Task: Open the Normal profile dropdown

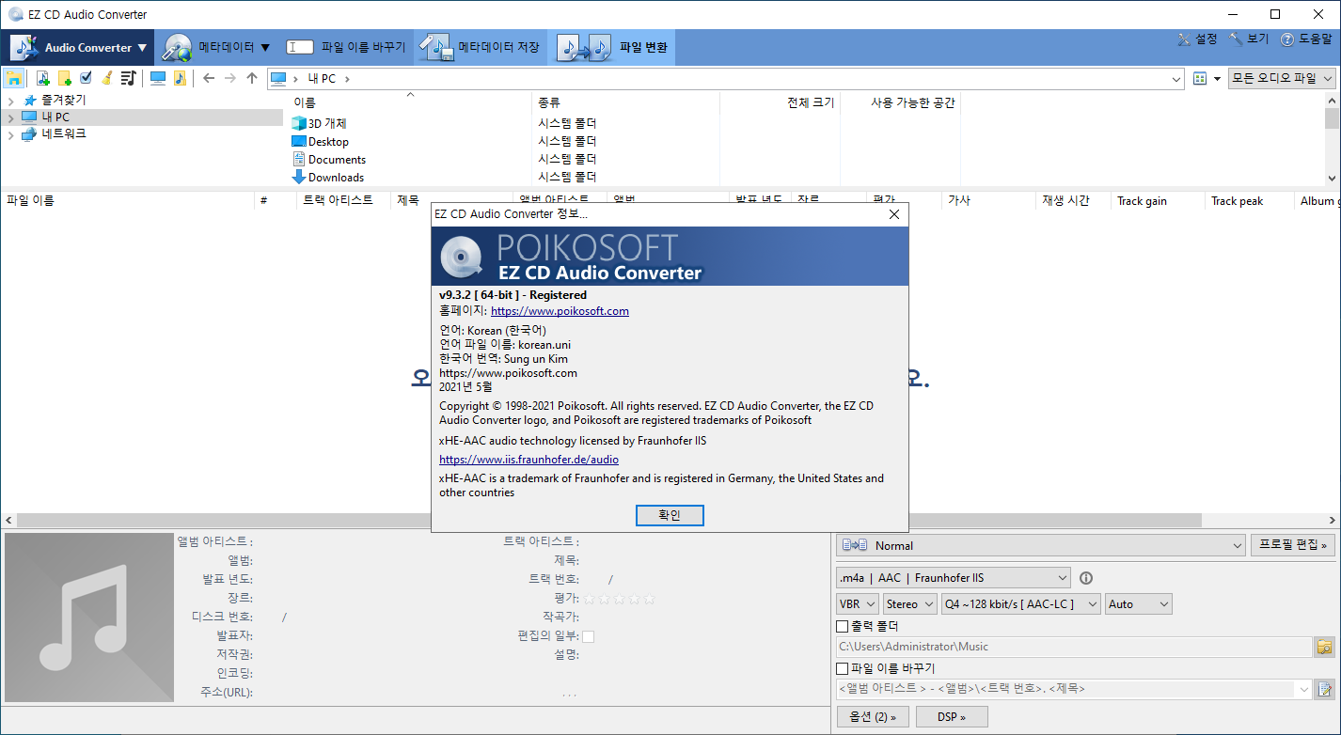Action: [1042, 545]
